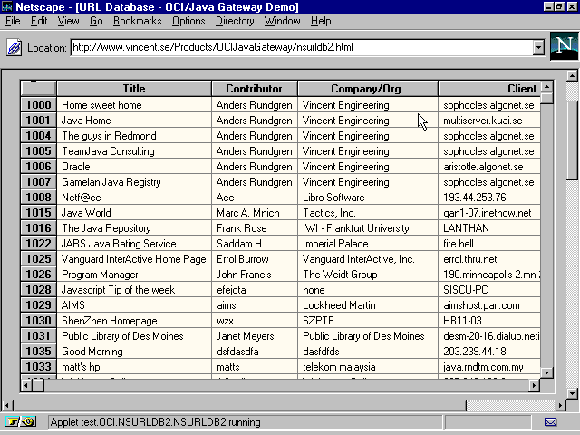The width and height of the screenshot is (580, 435).
Task: Click applet table scroll up arrow
Action: (546, 87)
